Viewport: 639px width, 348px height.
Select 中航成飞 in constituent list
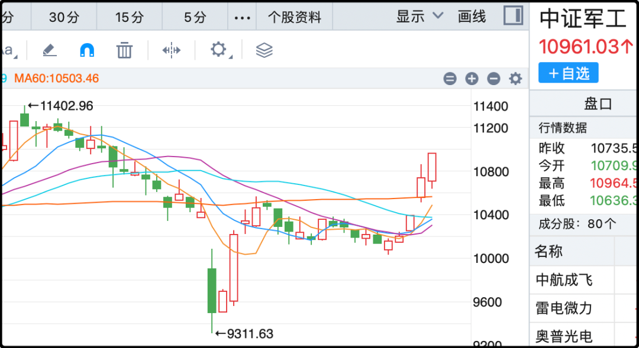(564, 279)
